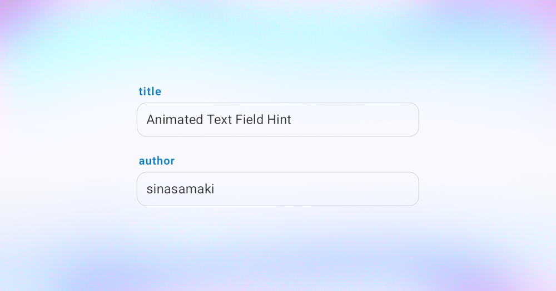
Task: Click the rounded border of the title field
Action: (277, 103)
